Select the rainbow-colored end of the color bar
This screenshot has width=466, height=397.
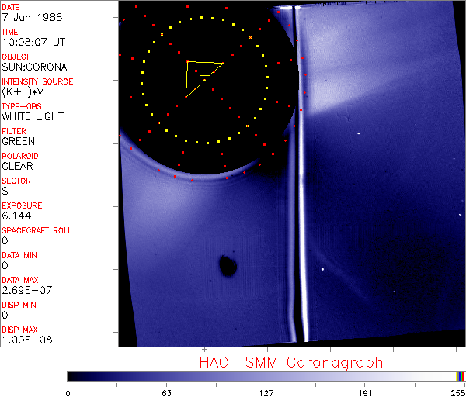(461, 376)
